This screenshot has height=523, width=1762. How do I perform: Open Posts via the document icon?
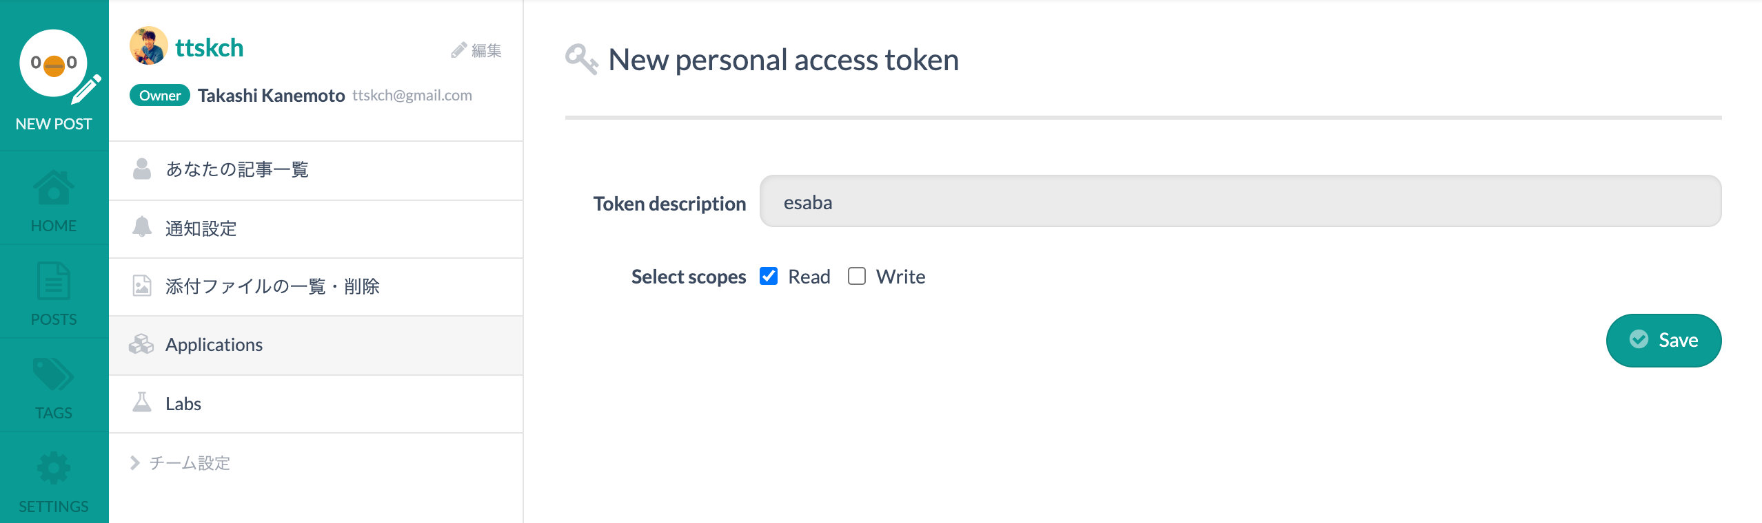coord(54,281)
